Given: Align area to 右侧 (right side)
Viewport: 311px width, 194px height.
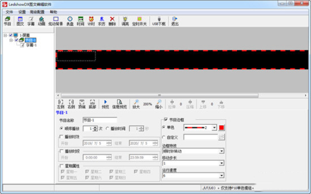Looking at the screenshot, I should [71, 104].
